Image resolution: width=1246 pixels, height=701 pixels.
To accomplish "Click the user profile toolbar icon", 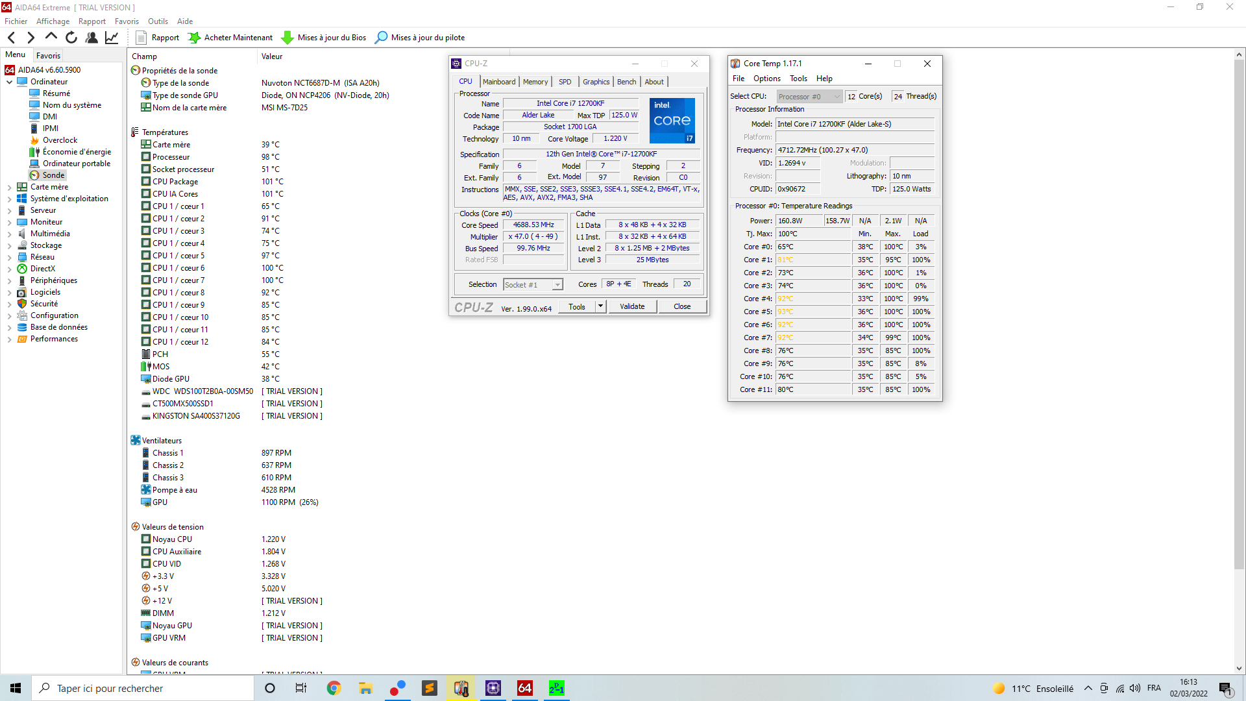I will (92, 38).
